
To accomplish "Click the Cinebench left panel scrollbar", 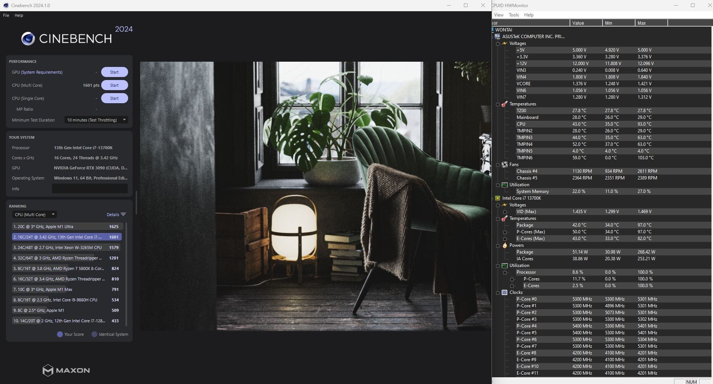I will (x=136, y=202).
